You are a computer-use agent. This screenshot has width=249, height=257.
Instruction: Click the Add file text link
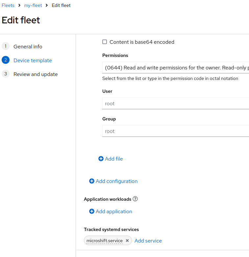click(x=114, y=159)
